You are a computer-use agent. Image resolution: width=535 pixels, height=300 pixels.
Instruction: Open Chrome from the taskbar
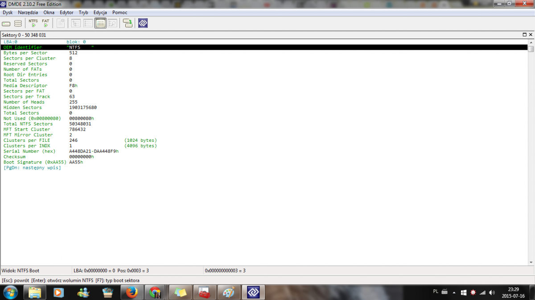tap(155, 292)
